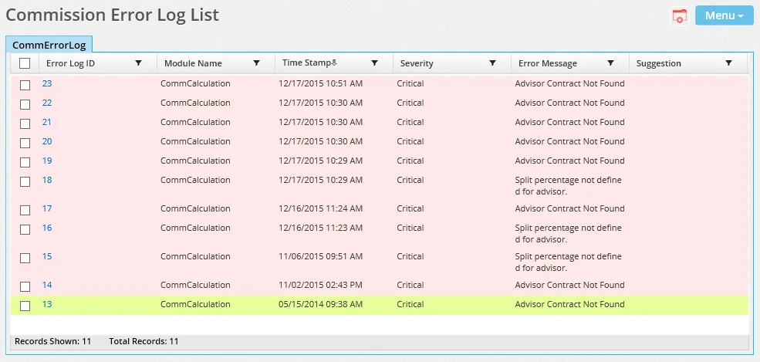
Task: Click the Split percentage message in row 18
Action: pos(568,185)
